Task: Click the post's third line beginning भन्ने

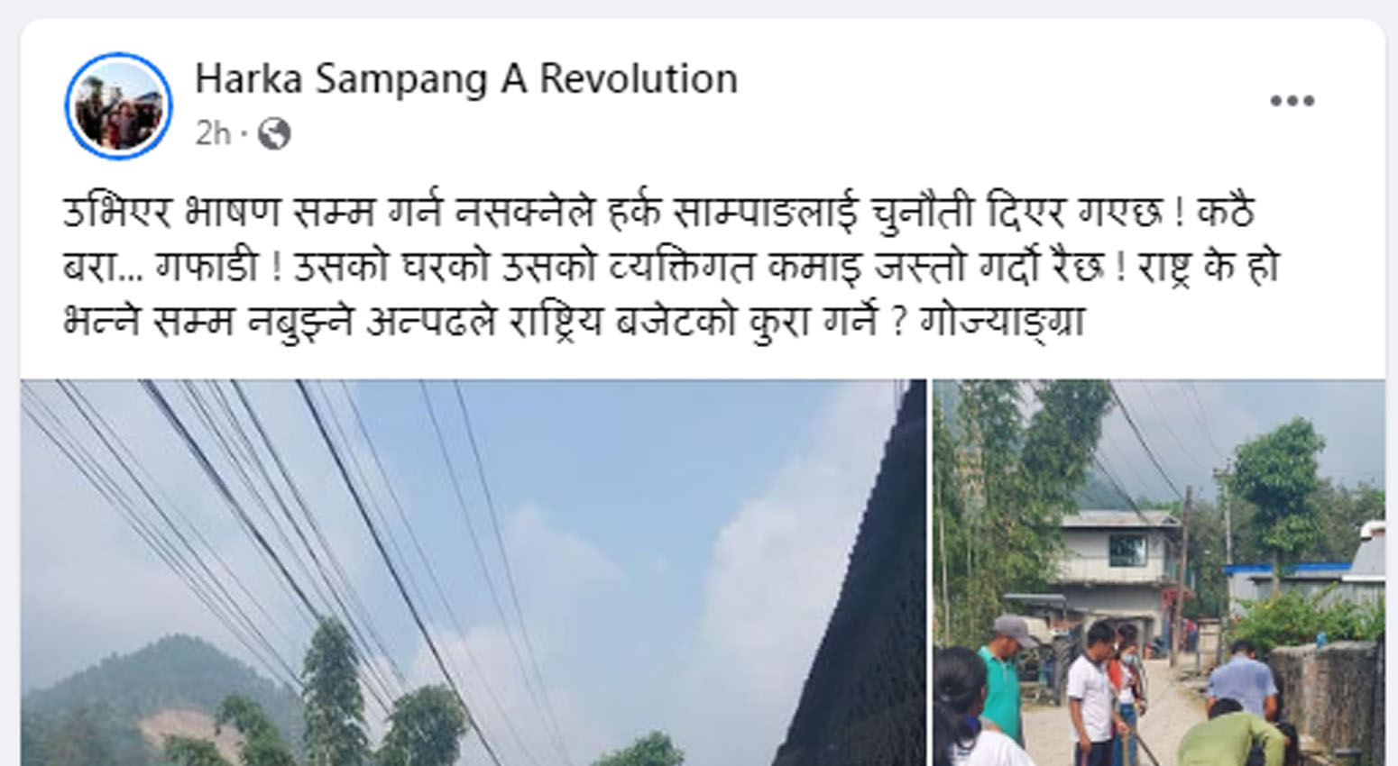Action: click(x=574, y=322)
